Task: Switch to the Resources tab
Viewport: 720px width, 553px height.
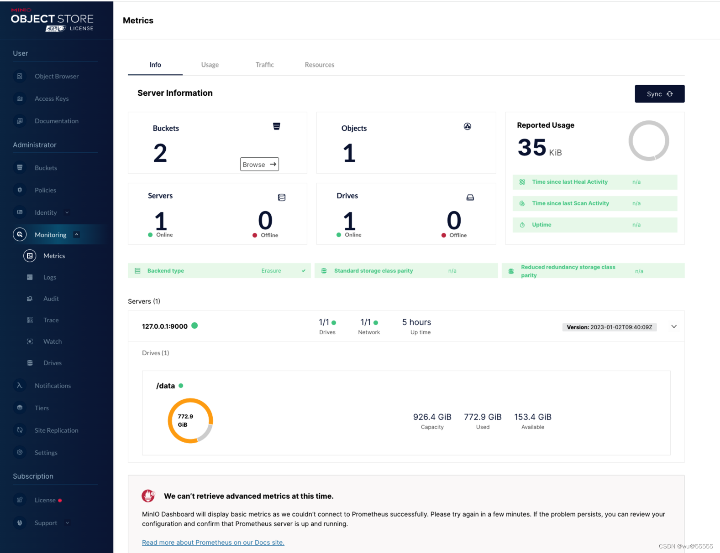Action: (320, 65)
